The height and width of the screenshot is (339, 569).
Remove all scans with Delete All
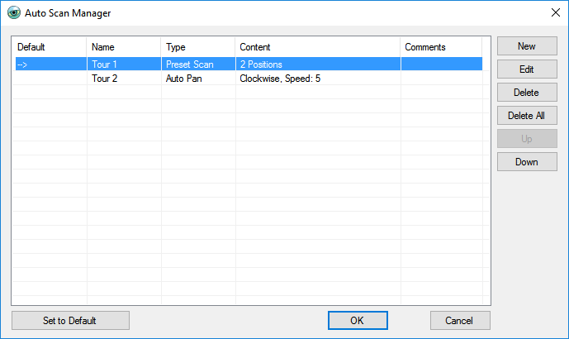click(x=527, y=116)
